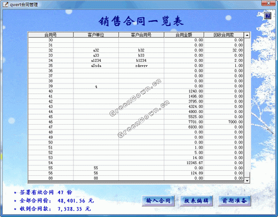Click the 输入合同 button
This screenshot has width=278, height=217.
pyautogui.click(x=158, y=200)
